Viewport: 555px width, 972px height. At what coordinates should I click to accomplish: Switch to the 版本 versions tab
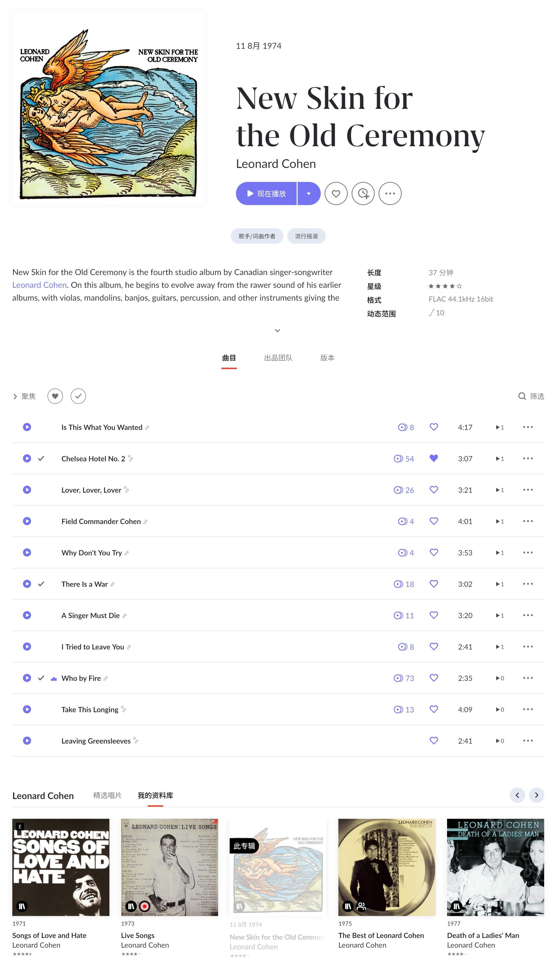327,358
